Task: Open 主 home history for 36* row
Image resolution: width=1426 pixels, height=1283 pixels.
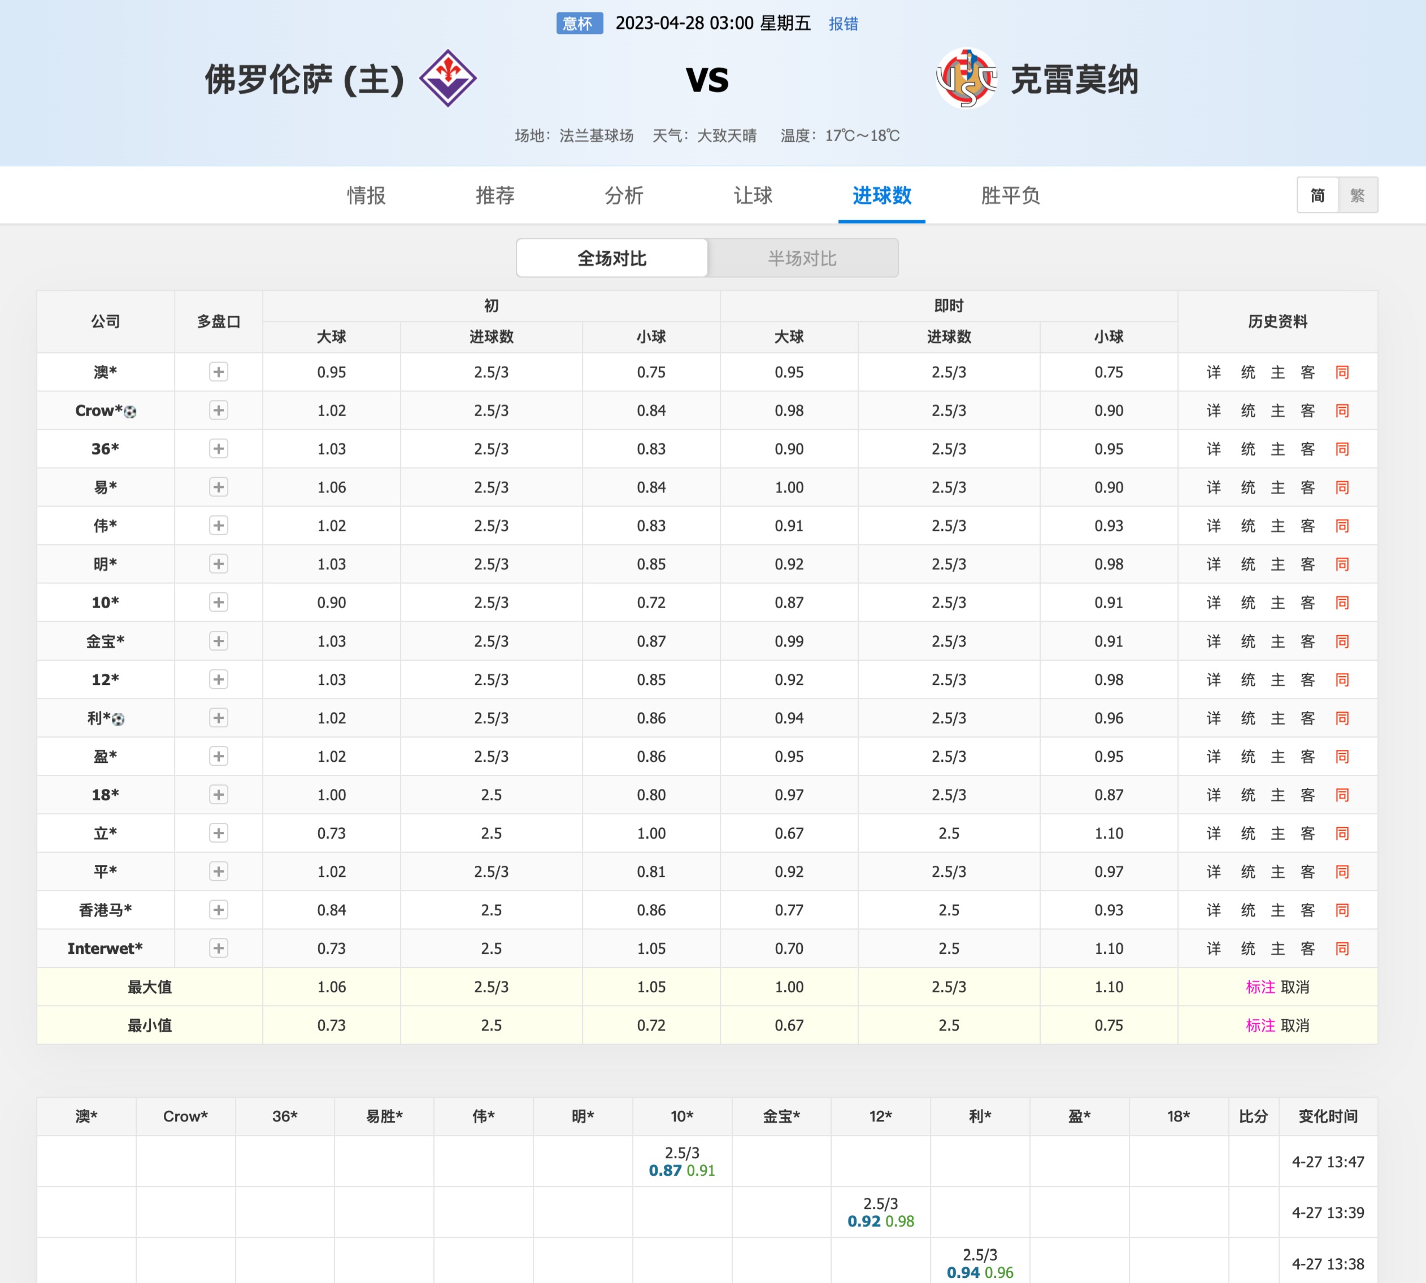Action: (1278, 448)
